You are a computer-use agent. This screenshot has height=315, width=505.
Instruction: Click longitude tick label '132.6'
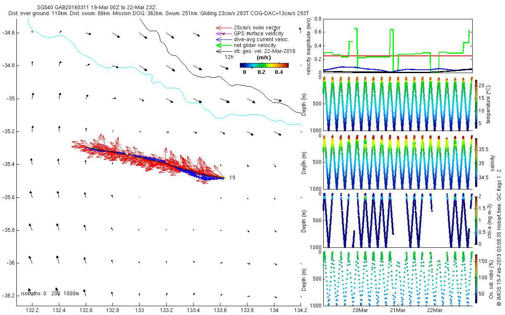point(86,310)
